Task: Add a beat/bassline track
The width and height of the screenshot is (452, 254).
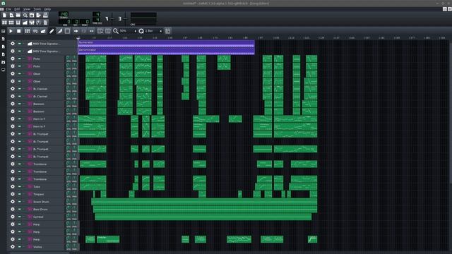Action: pyautogui.click(x=28, y=31)
